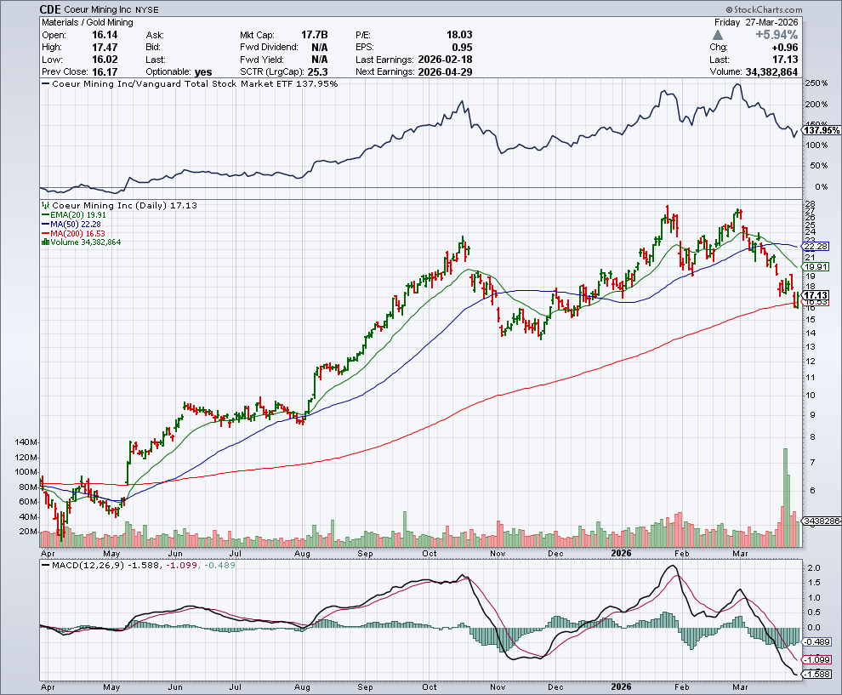Click the EPS value 0.95
The width and height of the screenshot is (842, 695).
pos(463,48)
